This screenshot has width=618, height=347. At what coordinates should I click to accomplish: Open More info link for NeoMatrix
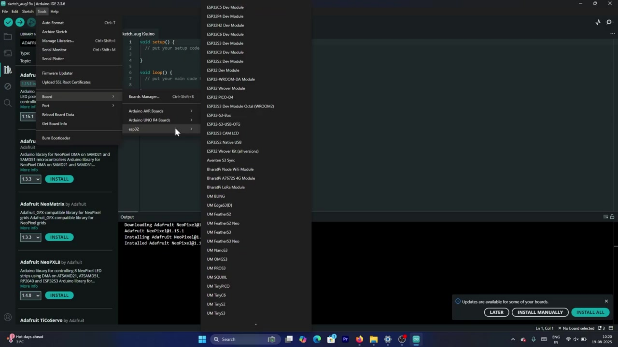point(29,228)
